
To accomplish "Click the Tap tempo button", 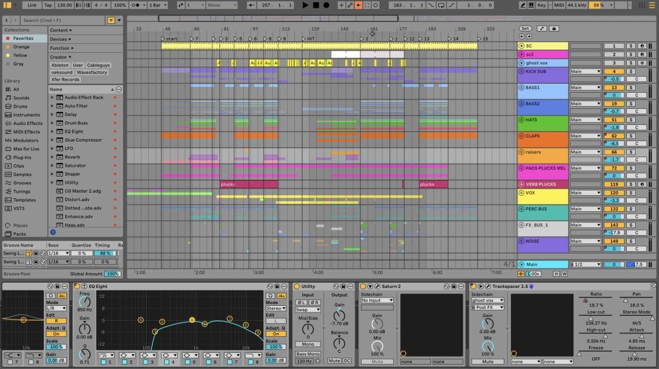I will 48,5.
